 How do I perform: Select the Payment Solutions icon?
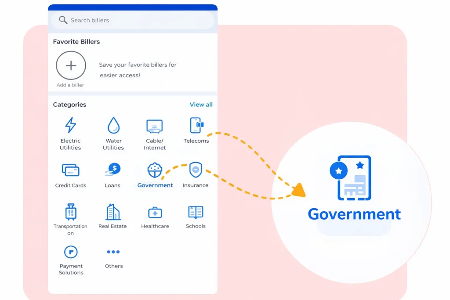71,252
